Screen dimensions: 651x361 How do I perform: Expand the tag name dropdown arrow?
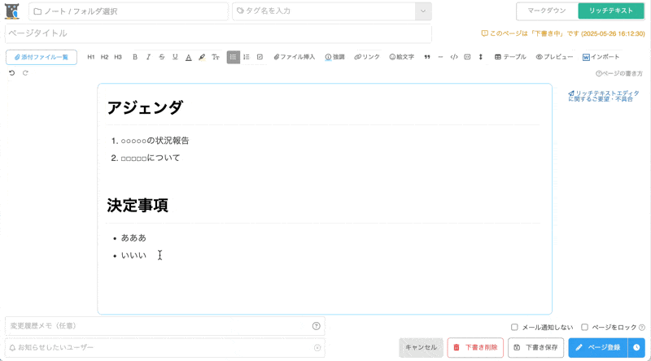click(422, 11)
